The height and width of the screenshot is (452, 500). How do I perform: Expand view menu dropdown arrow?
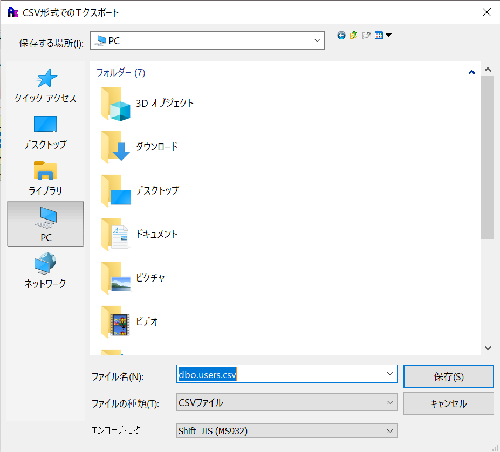tap(389, 35)
